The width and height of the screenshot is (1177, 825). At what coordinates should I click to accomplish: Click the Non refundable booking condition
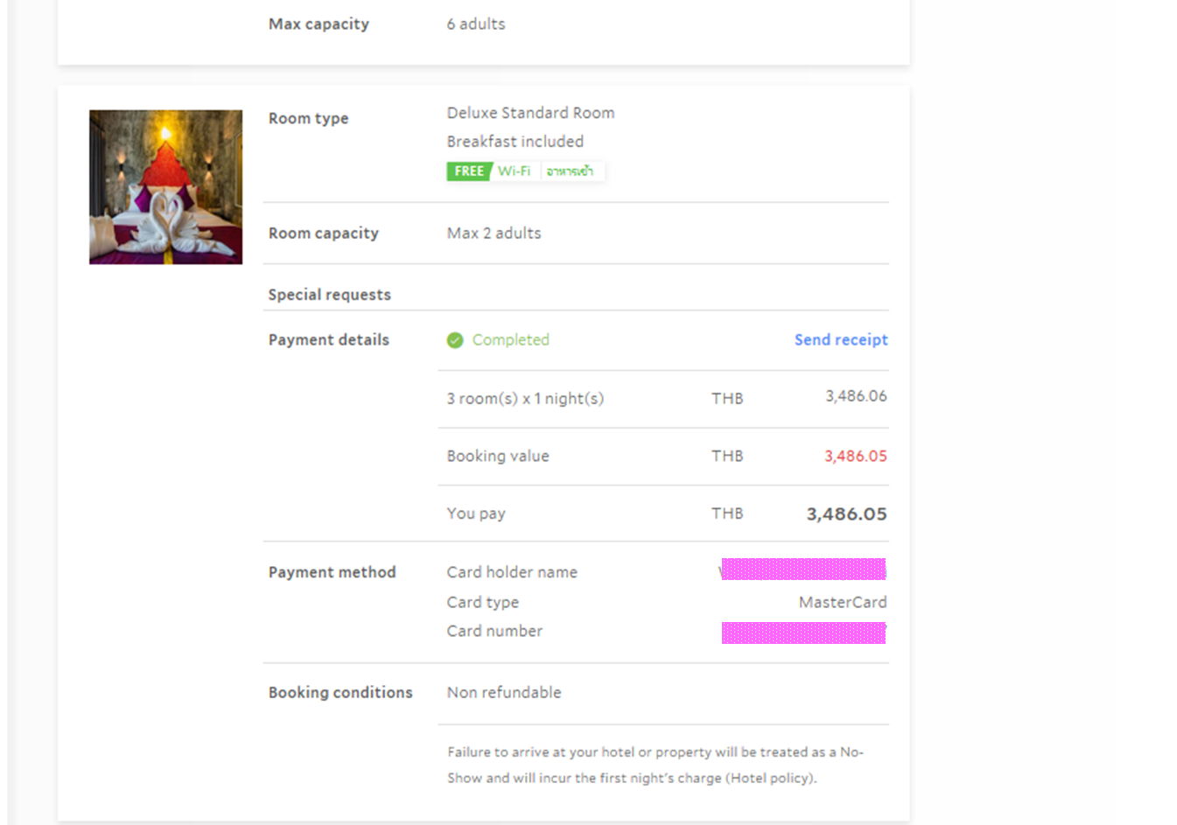click(504, 692)
